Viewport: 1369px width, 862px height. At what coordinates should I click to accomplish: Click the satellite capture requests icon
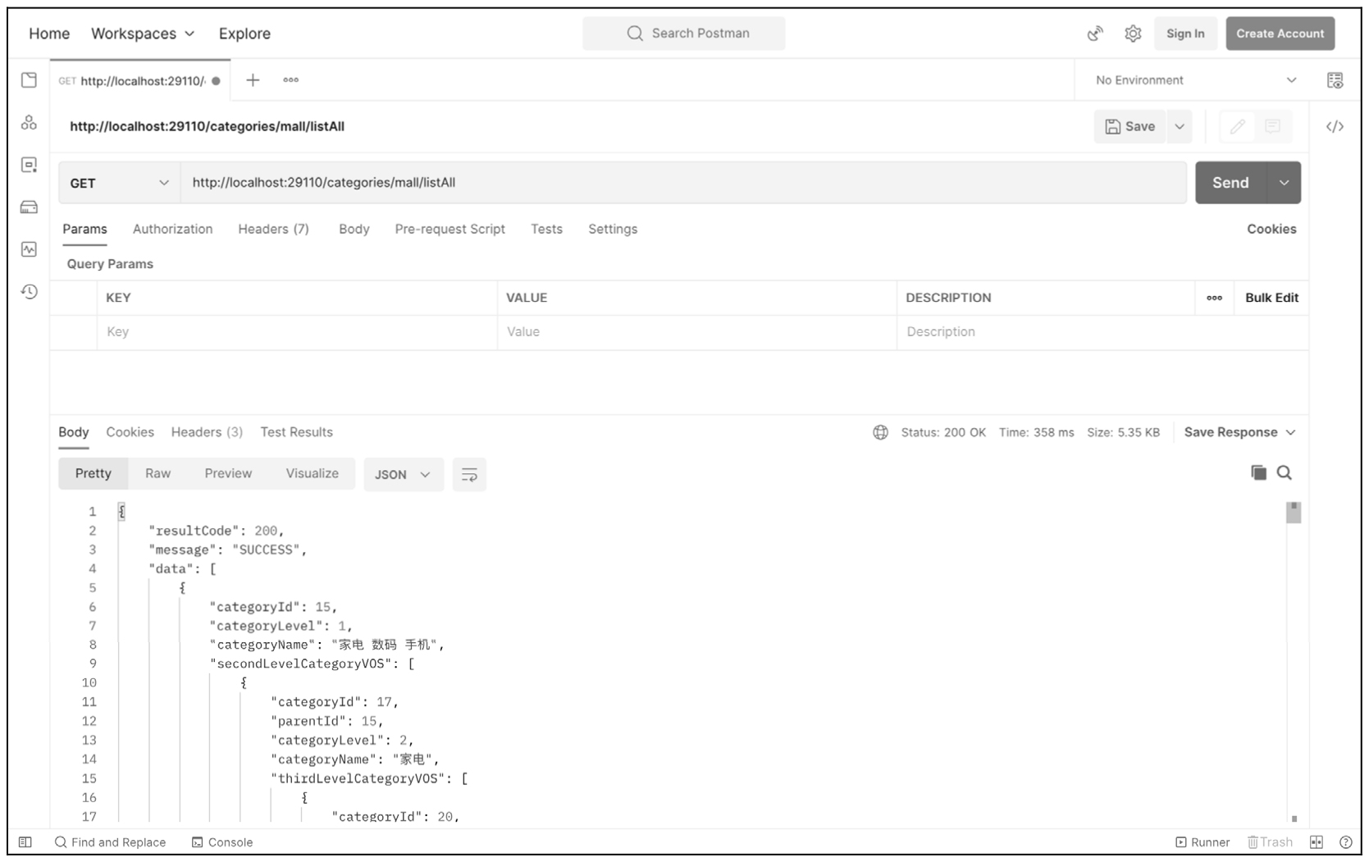(x=1095, y=34)
